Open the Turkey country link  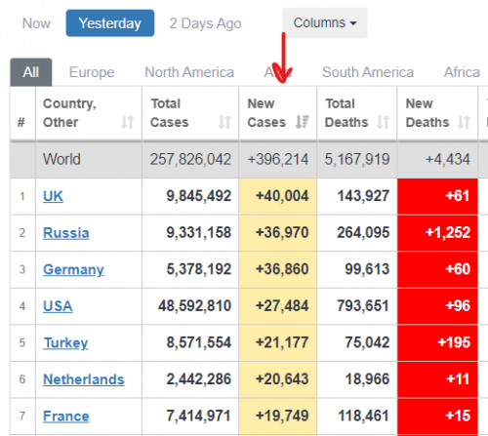(x=65, y=342)
